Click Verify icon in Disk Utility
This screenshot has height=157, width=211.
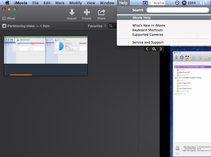176,58
